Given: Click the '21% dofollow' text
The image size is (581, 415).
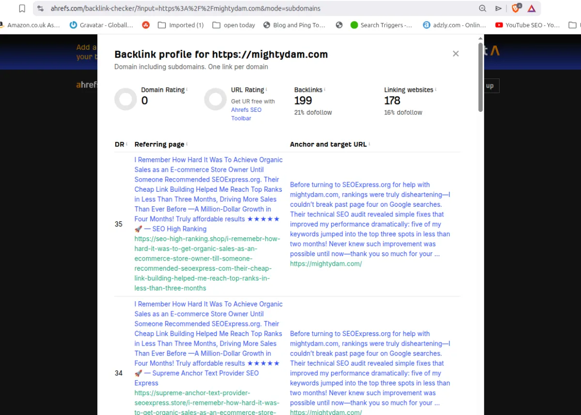Looking at the screenshot, I should tap(313, 112).
